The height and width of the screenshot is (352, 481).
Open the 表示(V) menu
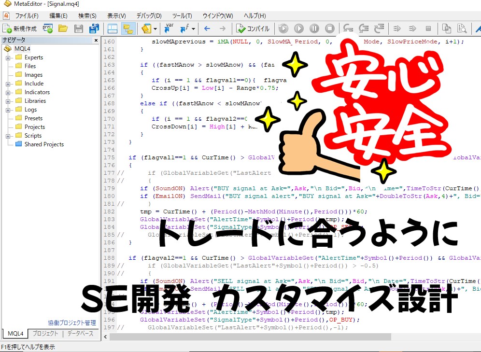(116, 16)
